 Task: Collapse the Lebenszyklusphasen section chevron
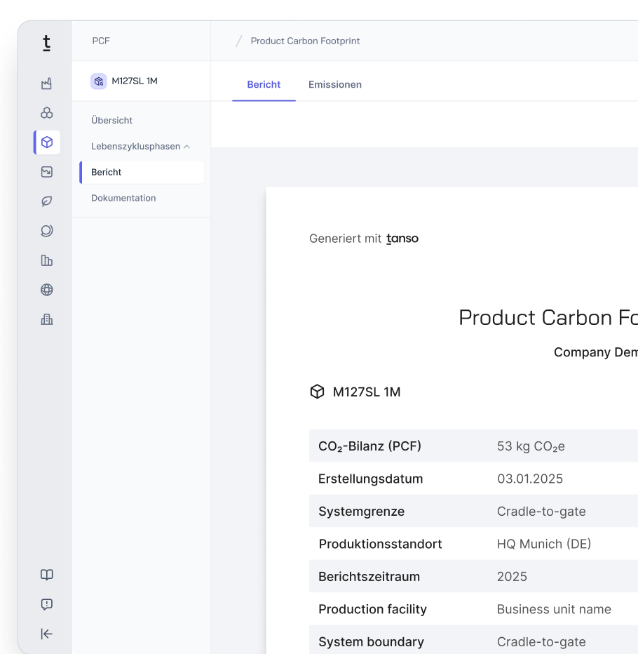click(x=186, y=147)
